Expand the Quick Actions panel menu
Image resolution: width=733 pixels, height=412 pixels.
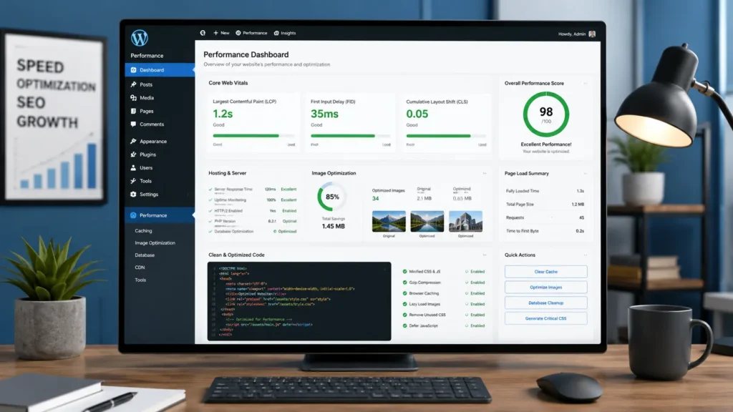586,255
